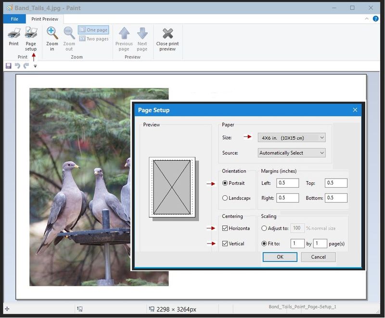Click the Fit to page width field

click(x=297, y=243)
